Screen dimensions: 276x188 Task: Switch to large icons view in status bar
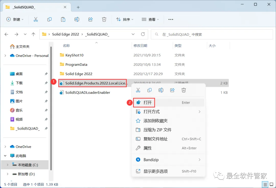click(x=271, y=184)
